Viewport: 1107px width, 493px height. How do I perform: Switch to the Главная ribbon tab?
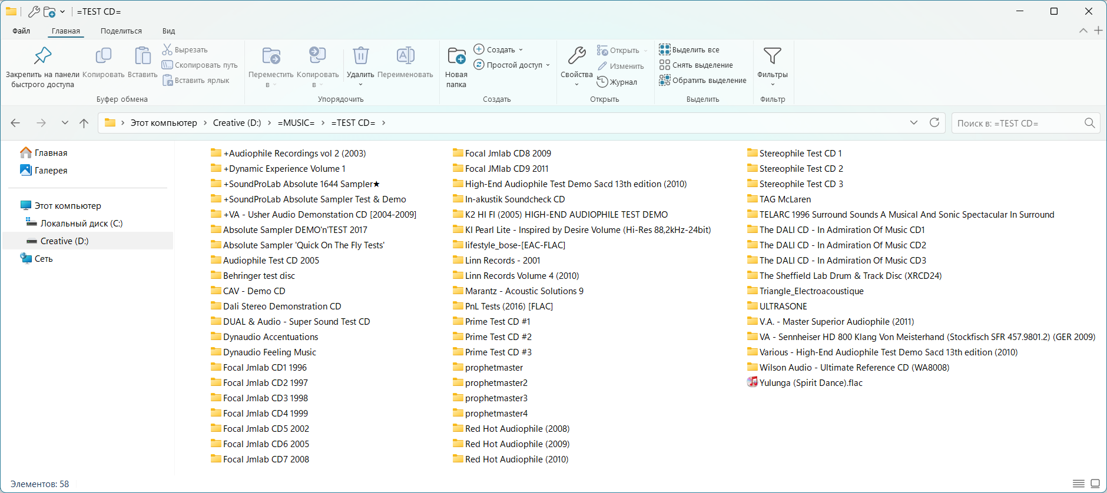66,31
